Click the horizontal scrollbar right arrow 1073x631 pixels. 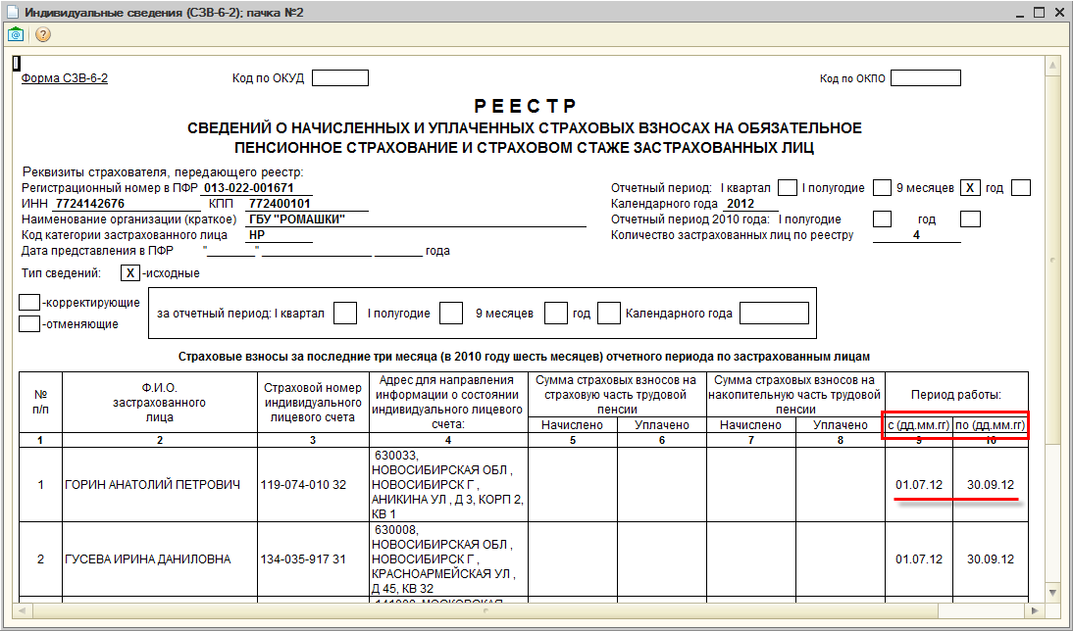point(1034,609)
